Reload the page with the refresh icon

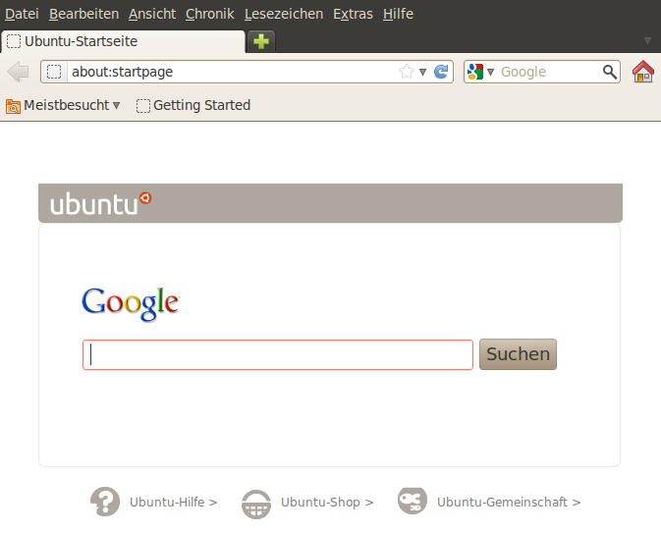point(441,72)
